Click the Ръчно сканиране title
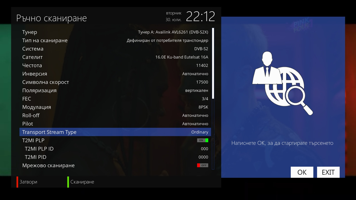Image resolution: width=356 pixels, height=200 pixels. pyautogui.click(x=51, y=18)
